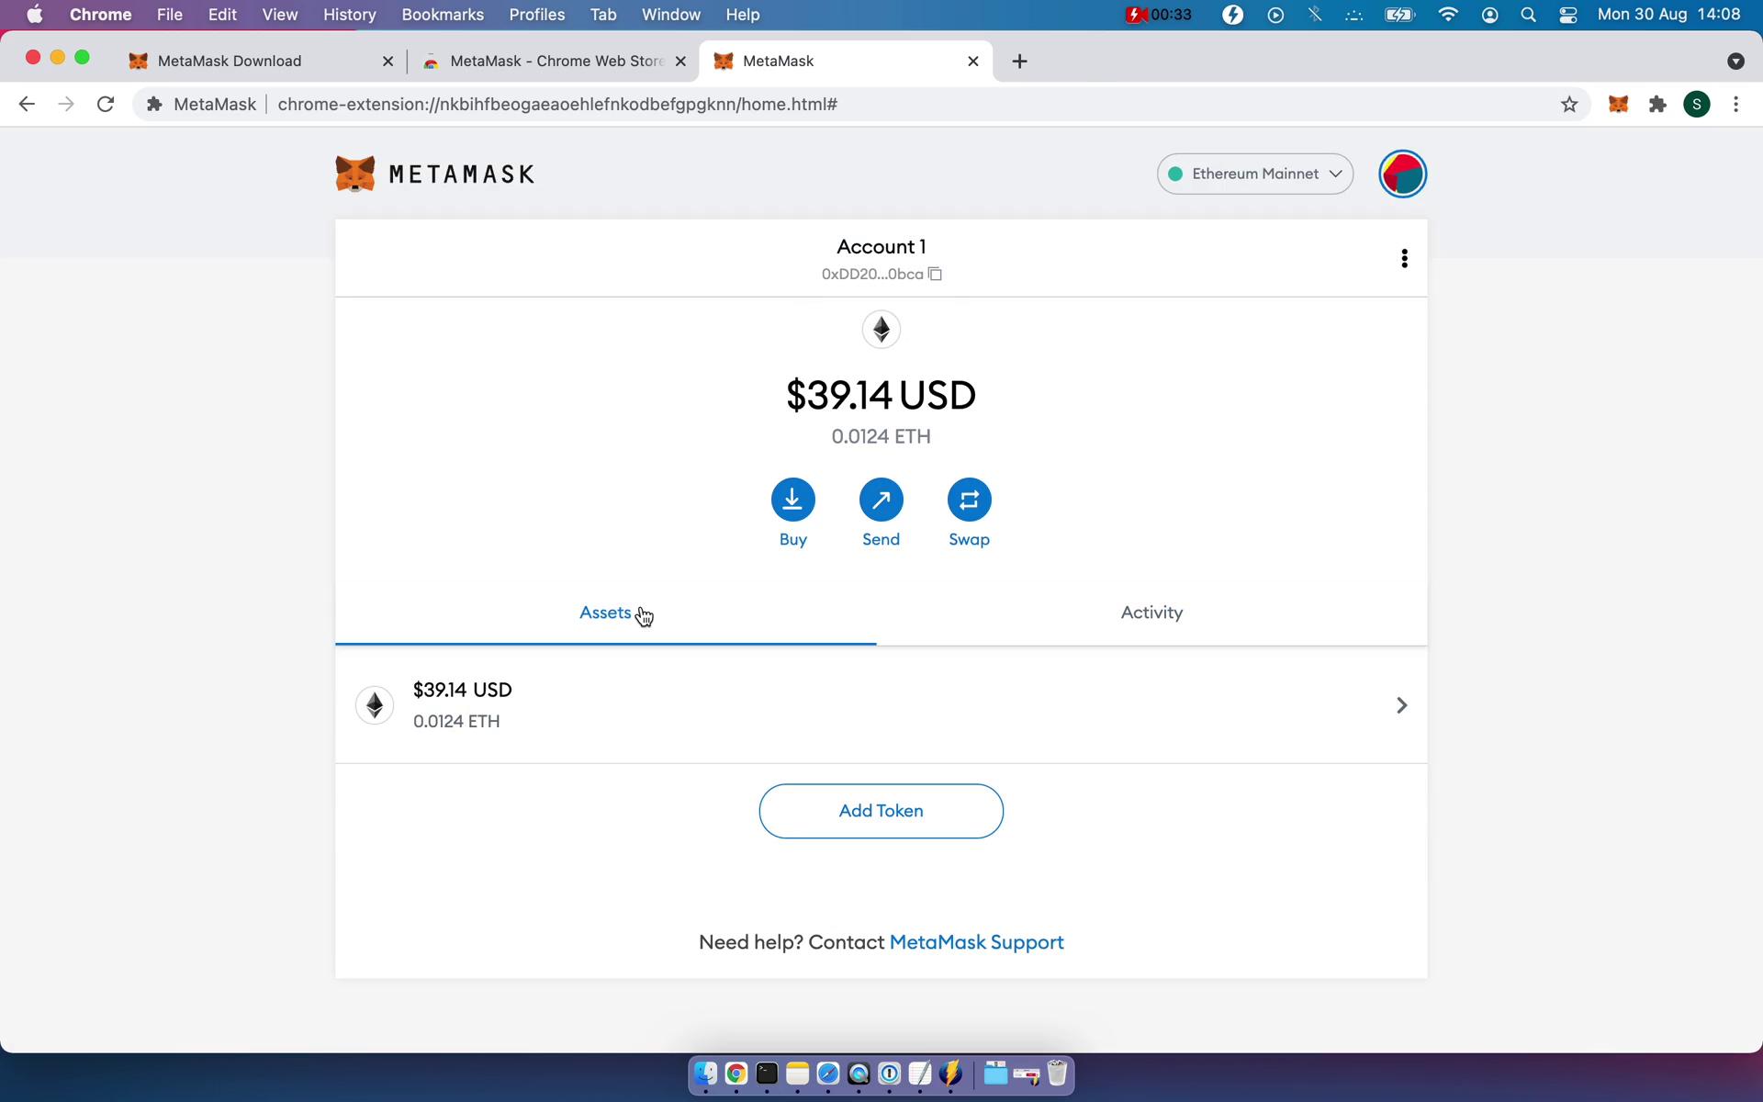The image size is (1763, 1102).
Task: Click the Add Token button
Action: click(881, 810)
